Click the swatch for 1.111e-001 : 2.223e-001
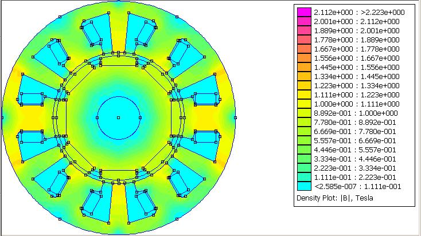 coord(305,177)
